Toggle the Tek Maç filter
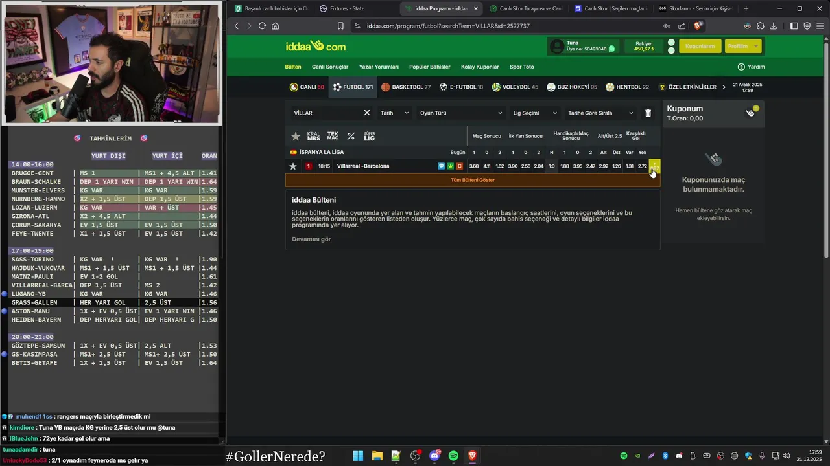This screenshot has width=830, height=466. (333, 137)
